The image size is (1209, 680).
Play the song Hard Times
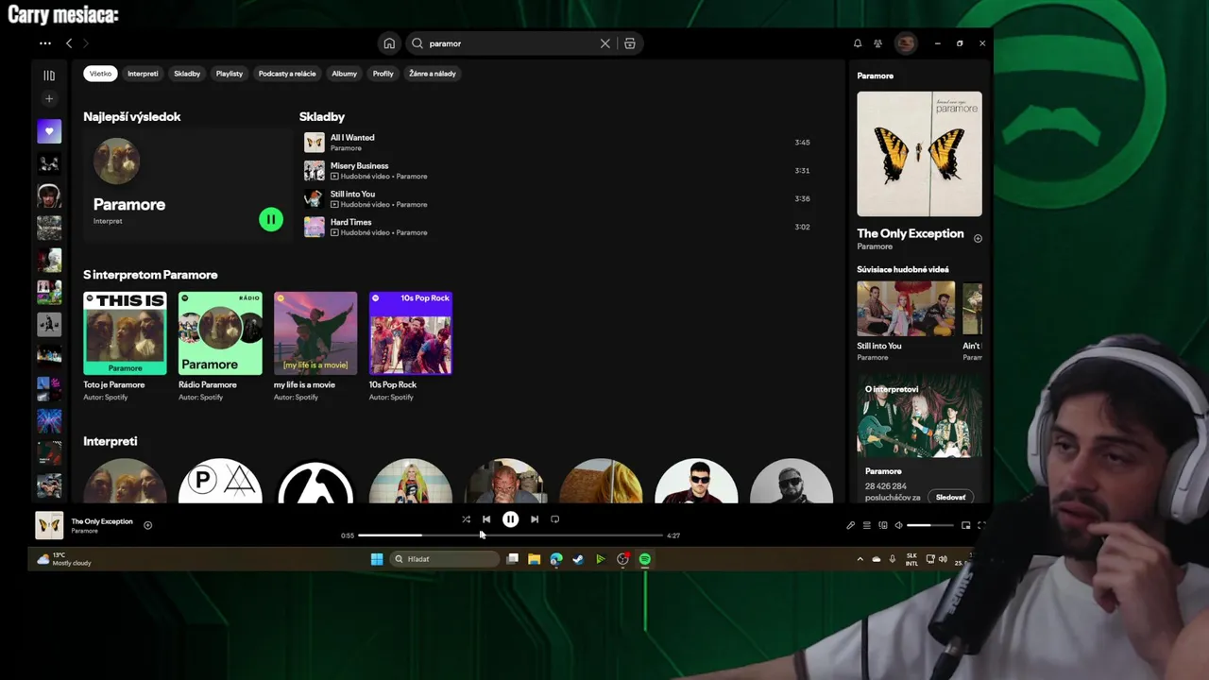click(557, 228)
